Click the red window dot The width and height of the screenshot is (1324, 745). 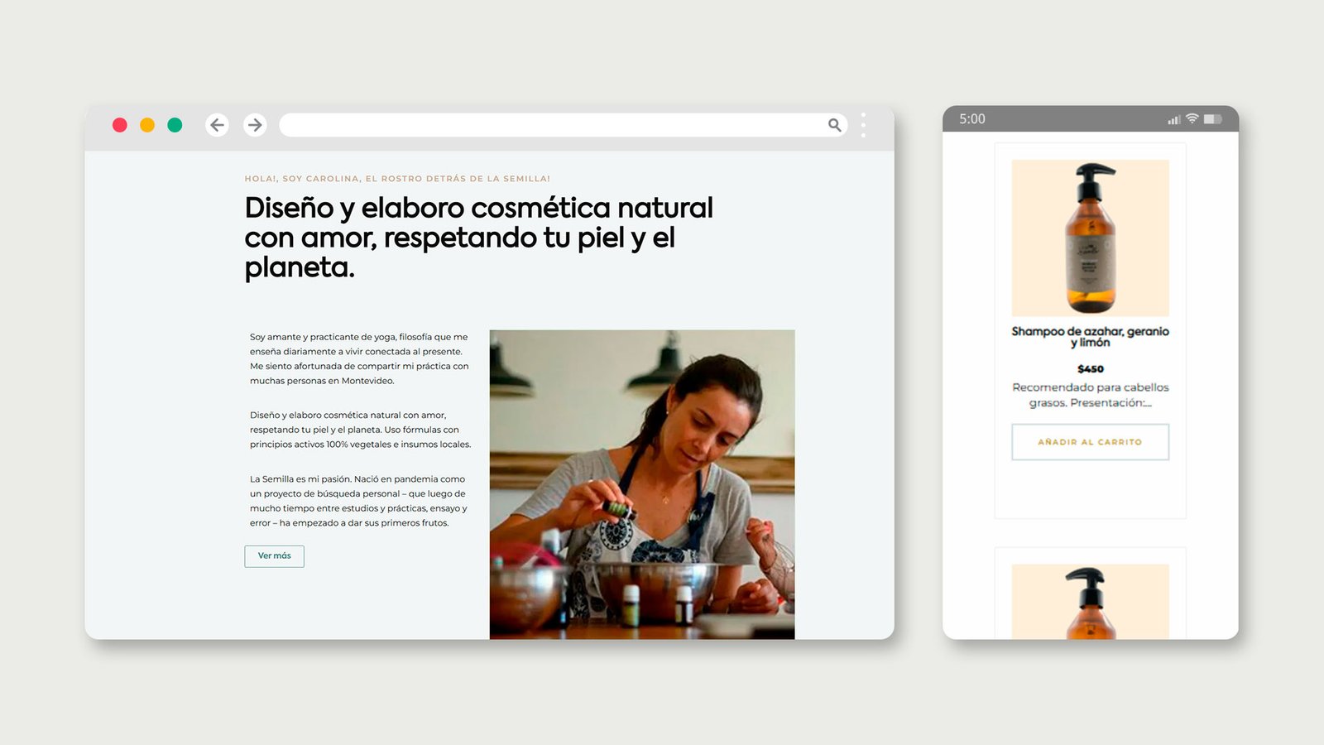(120, 125)
